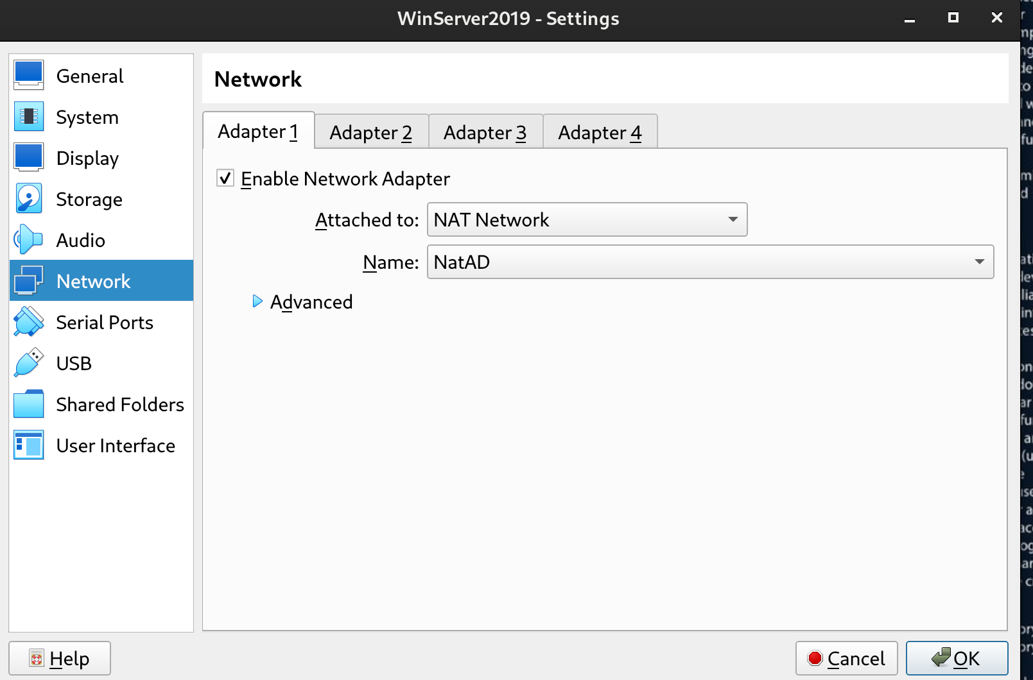Click the Network adapters icon in sidebar
Image resolution: width=1033 pixels, height=680 pixels.
pos(29,281)
